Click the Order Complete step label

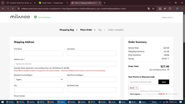(116, 30)
